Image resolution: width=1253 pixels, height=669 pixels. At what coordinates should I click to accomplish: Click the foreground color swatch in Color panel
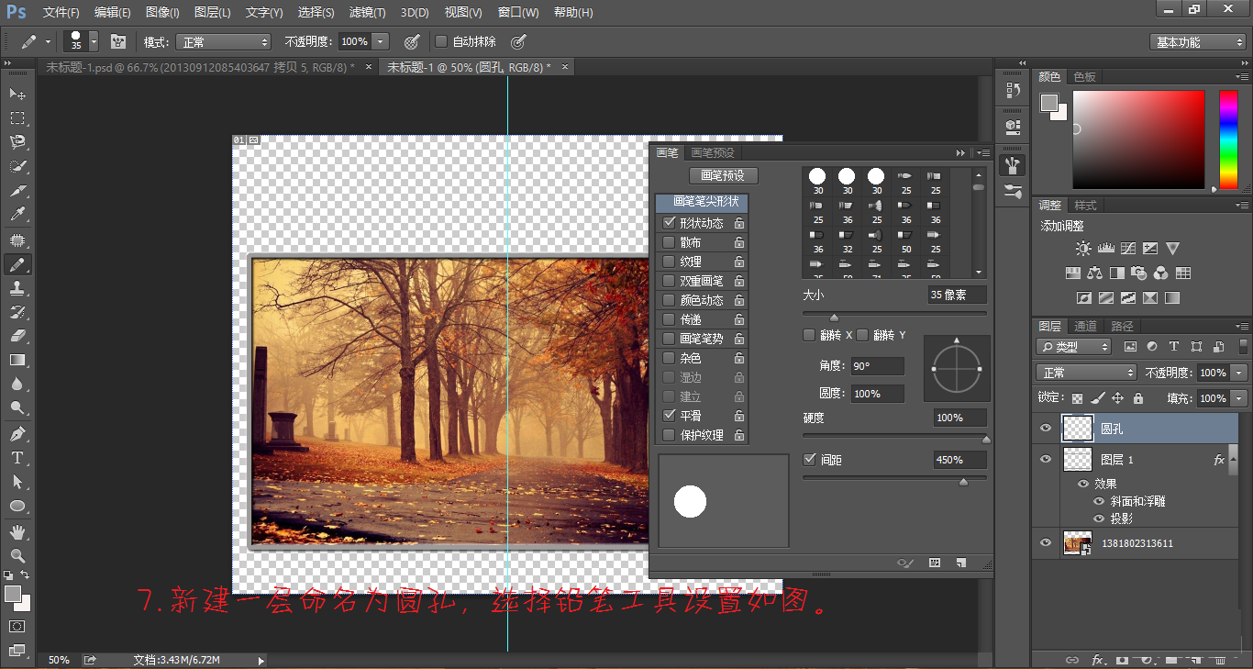(x=1049, y=103)
